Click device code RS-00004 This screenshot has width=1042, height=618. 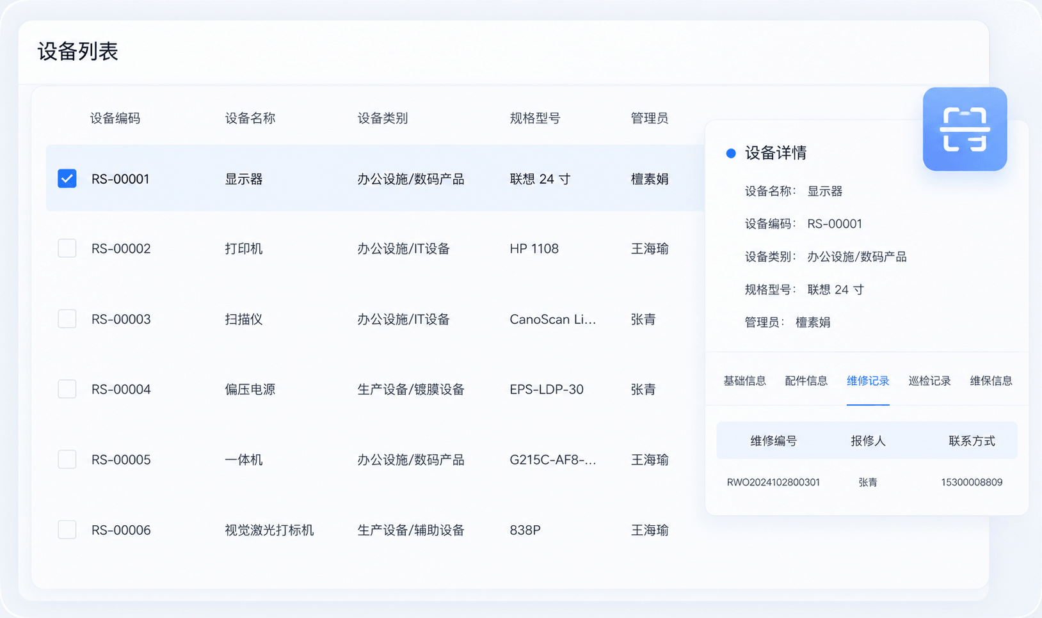pos(121,389)
